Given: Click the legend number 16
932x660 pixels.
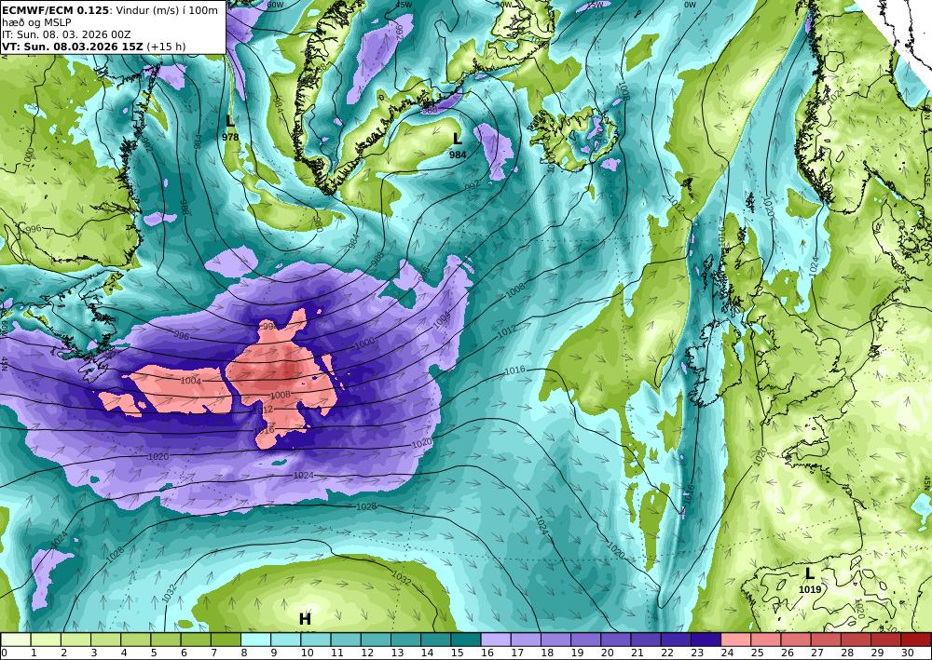Looking at the screenshot, I should [x=487, y=653].
